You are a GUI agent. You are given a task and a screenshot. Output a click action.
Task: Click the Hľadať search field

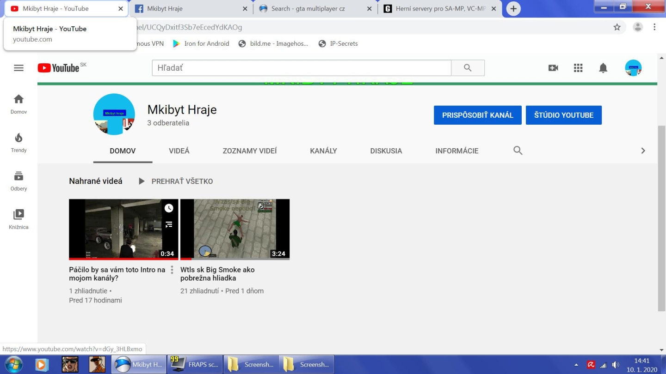[302, 68]
